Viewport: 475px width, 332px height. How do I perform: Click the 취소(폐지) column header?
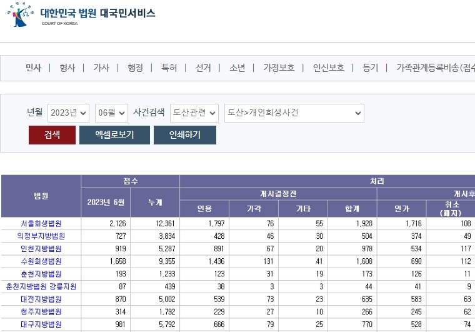[451, 209]
